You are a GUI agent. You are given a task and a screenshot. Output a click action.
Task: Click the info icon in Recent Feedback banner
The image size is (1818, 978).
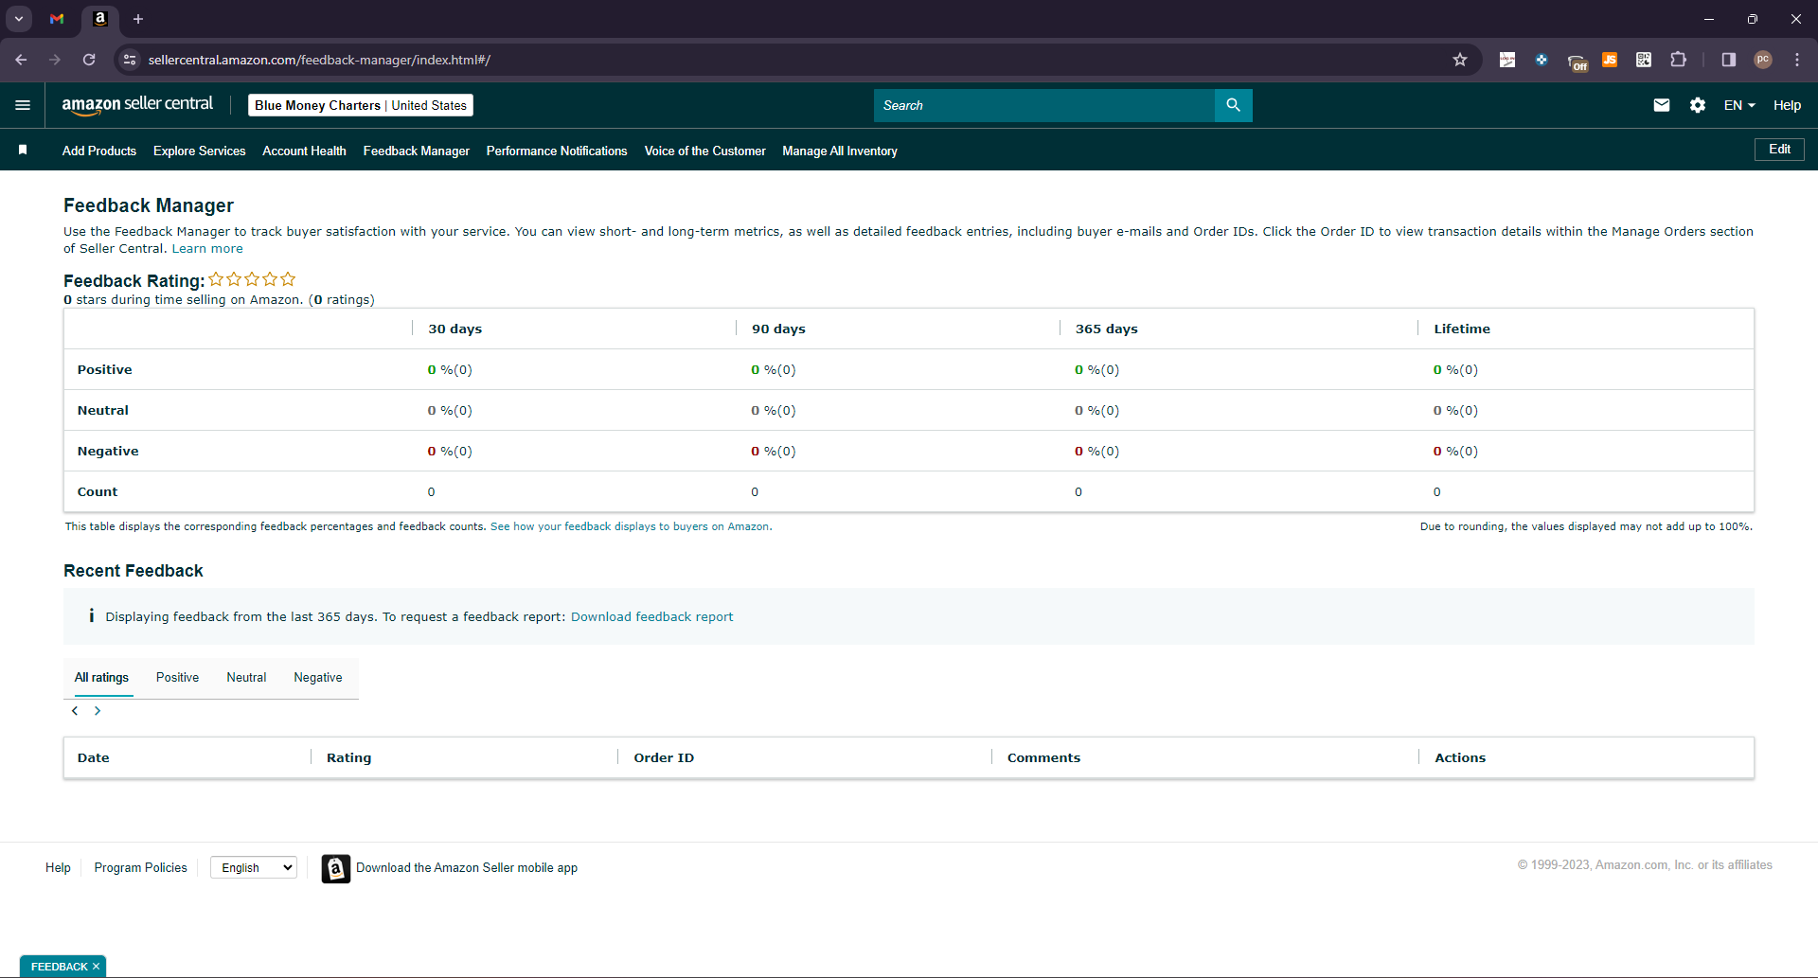pyautogui.click(x=91, y=615)
